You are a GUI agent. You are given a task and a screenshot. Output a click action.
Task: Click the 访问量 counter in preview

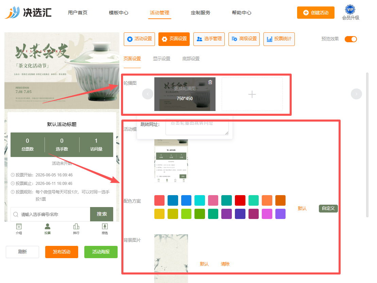click(96, 144)
